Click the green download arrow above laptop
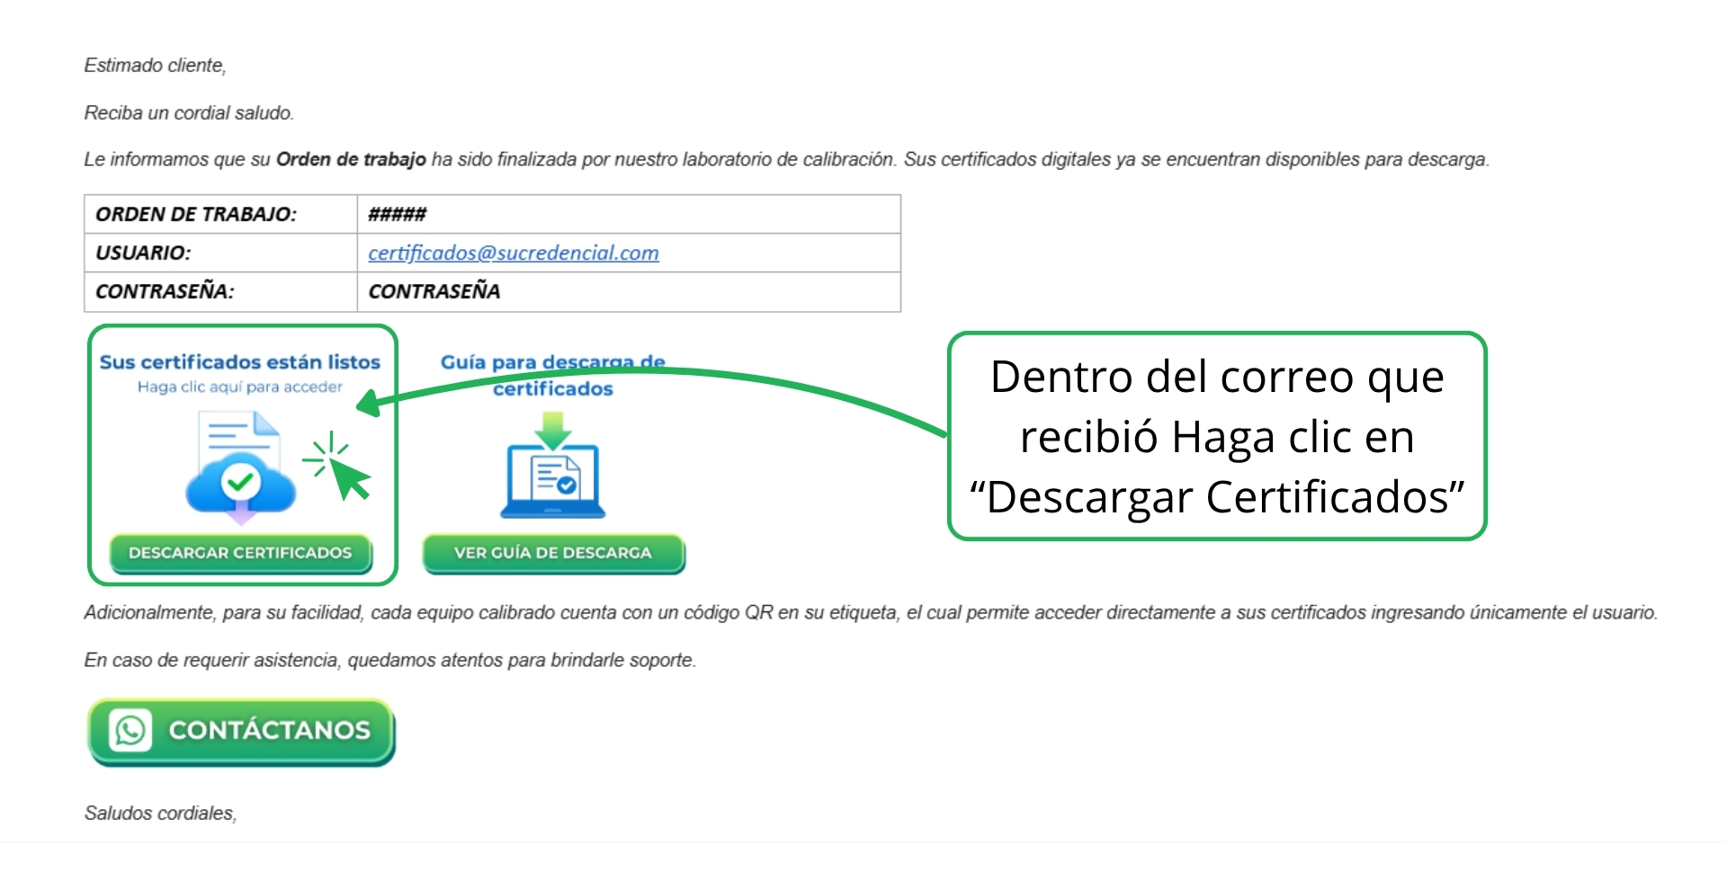The image size is (1727, 872). pyautogui.click(x=552, y=429)
